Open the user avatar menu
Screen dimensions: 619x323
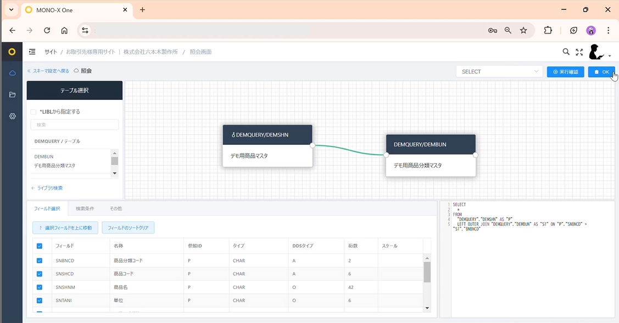pyautogui.click(x=599, y=52)
